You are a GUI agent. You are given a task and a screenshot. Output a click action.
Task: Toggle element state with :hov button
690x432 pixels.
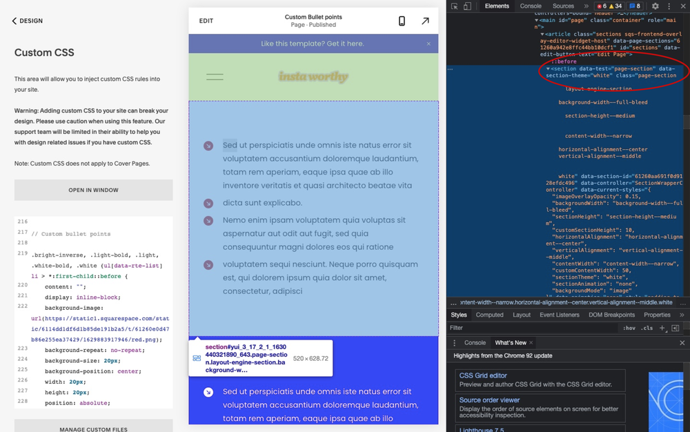(629, 327)
